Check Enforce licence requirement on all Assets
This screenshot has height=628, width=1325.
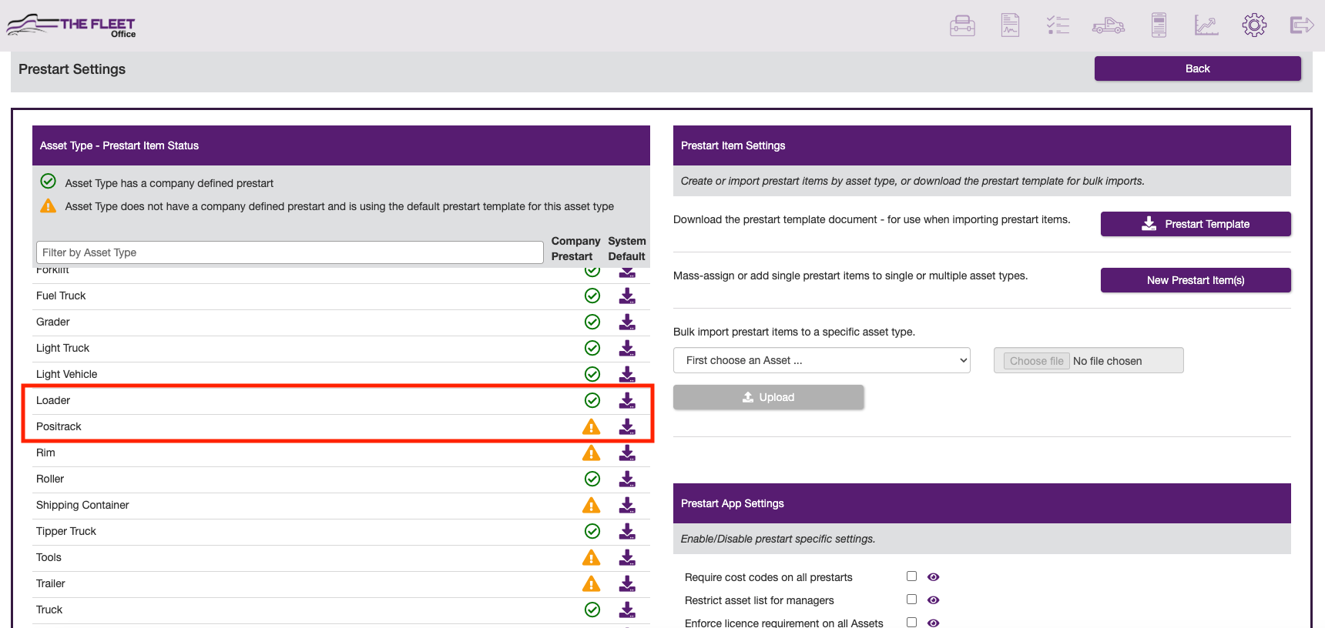pos(911,622)
